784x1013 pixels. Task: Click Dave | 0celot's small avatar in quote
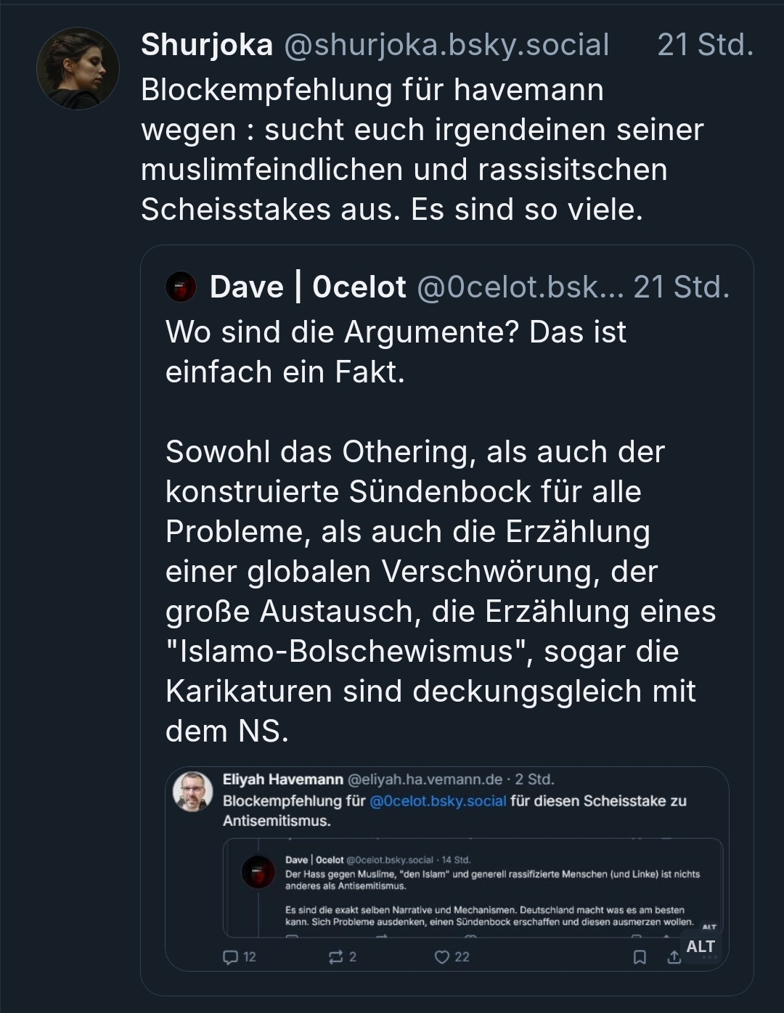[x=181, y=287]
